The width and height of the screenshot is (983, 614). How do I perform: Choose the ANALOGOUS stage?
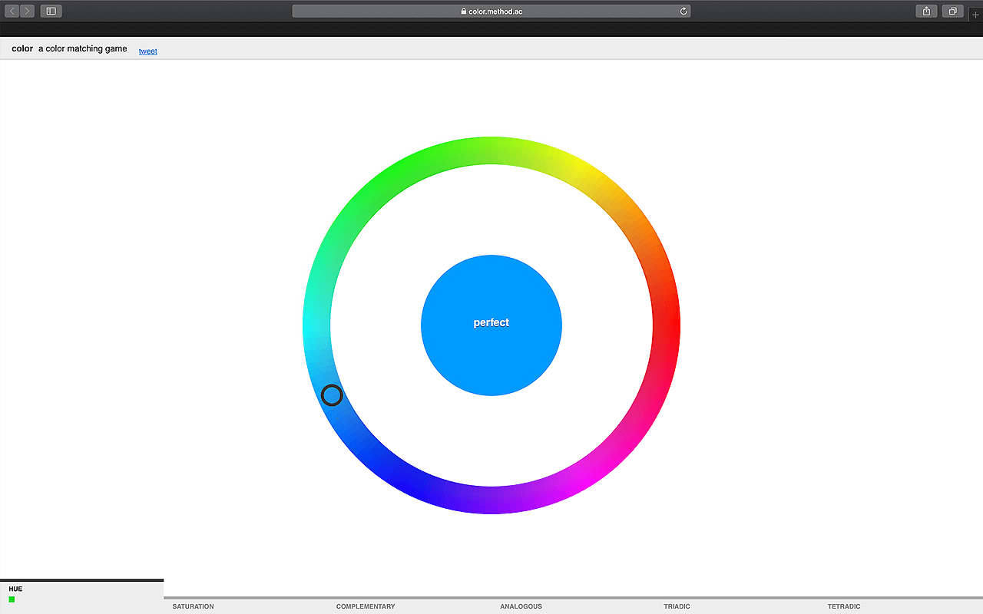coord(521,606)
